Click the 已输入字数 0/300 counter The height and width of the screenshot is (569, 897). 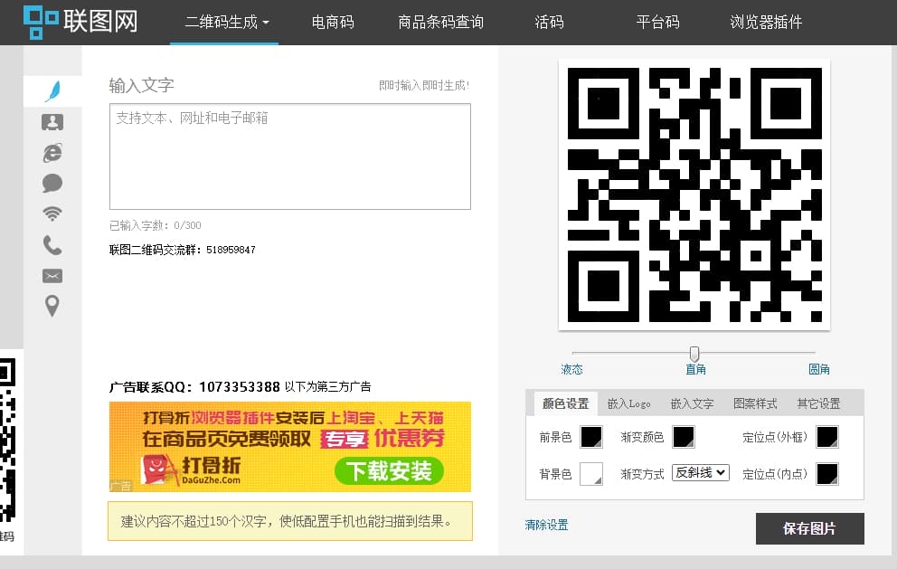coord(155,225)
